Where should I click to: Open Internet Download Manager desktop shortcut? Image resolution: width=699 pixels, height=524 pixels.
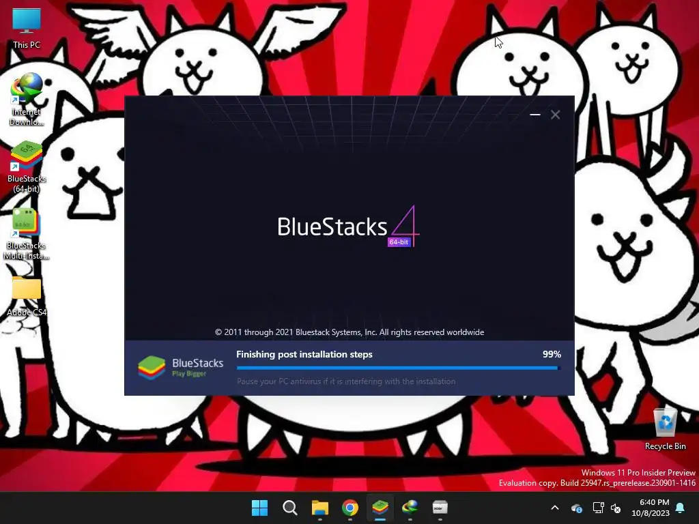[27, 99]
